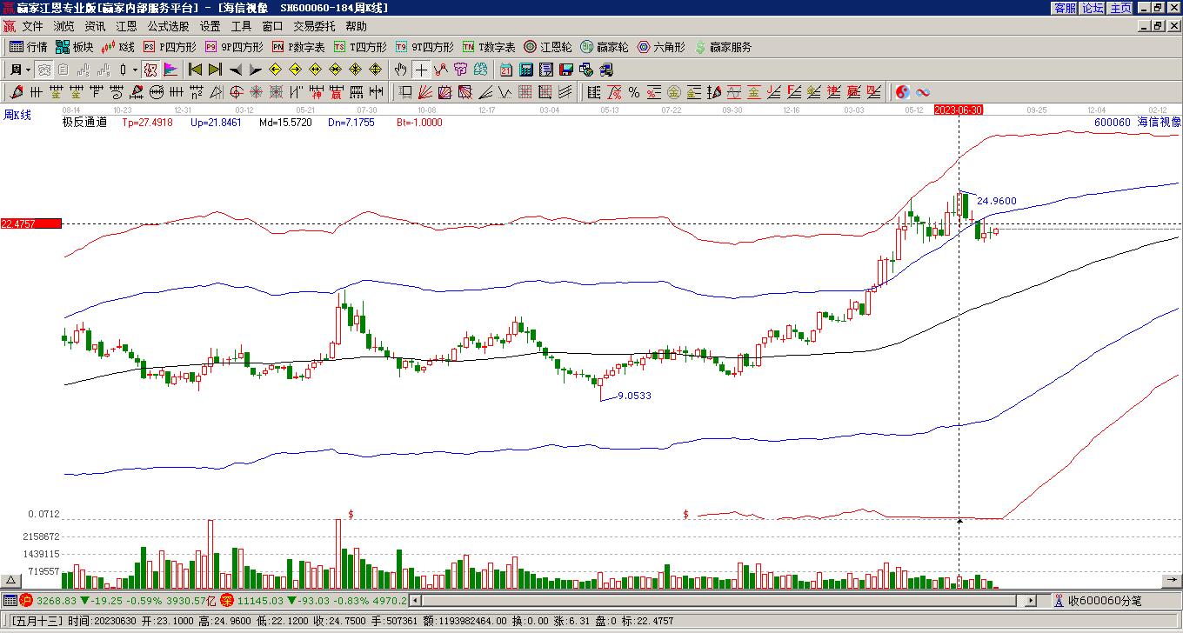Click the 客服 customer service button
This screenshot has width=1183, height=633.
tap(1065, 8)
